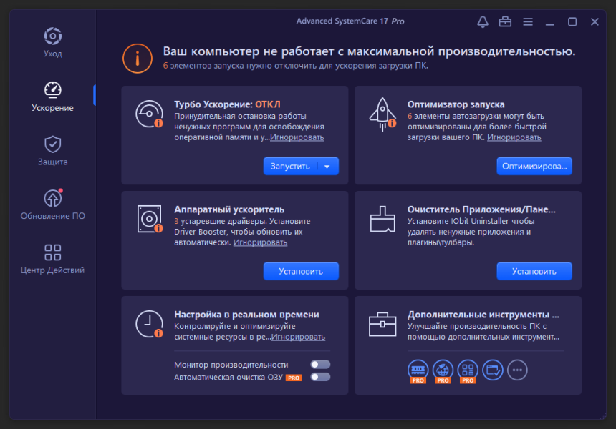Click the third PRO grid tool icon
This screenshot has height=429, width=616.
[x=468, y=371]
